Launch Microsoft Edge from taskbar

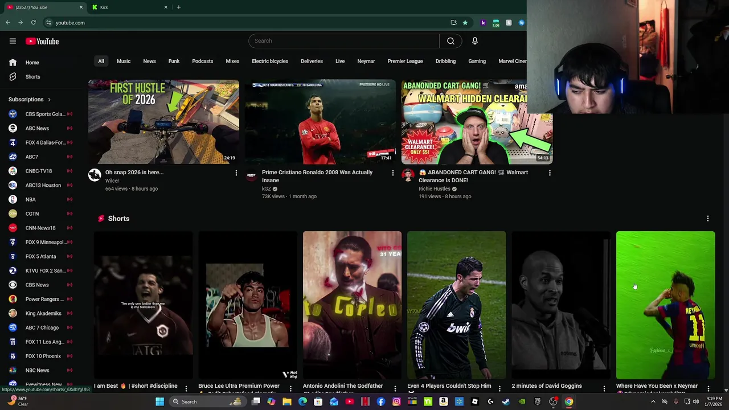tap(302, 401)
